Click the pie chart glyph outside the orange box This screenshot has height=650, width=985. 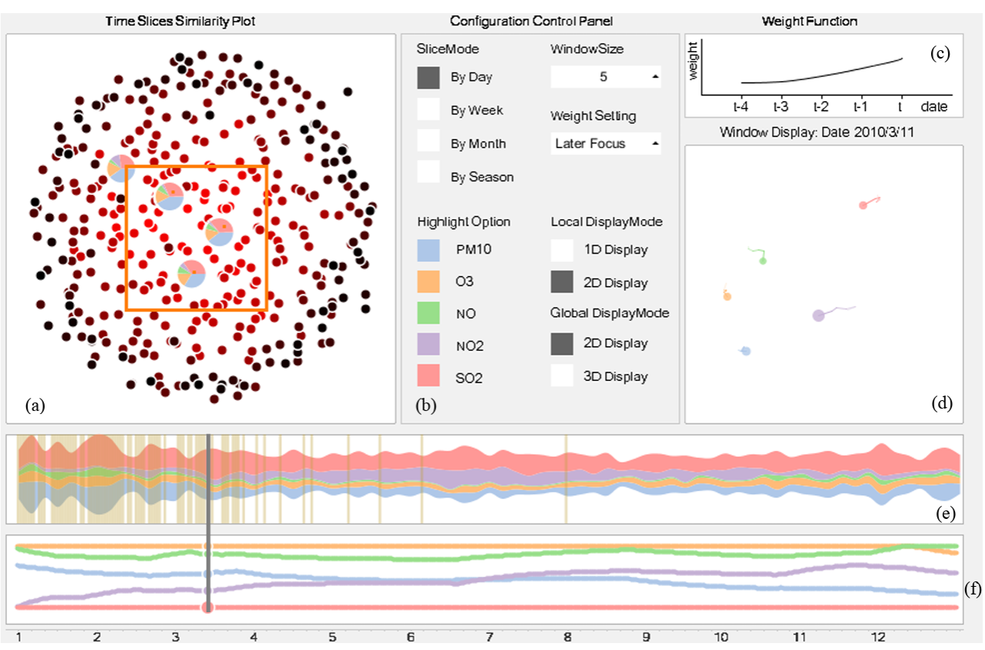[120, 167]
